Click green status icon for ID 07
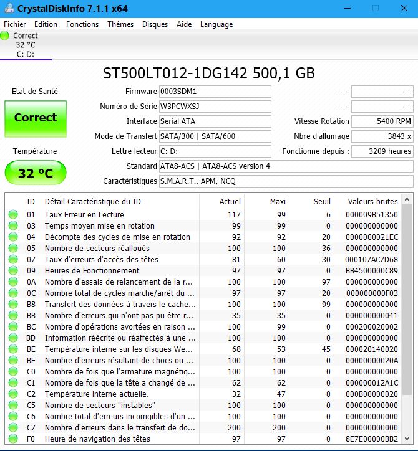418x451 pixels. point(13,259)
